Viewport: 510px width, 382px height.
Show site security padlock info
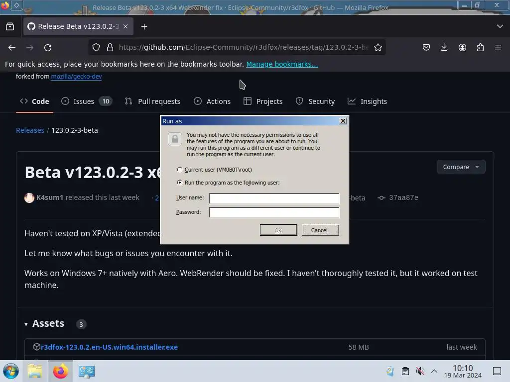[x=110, y=47]
